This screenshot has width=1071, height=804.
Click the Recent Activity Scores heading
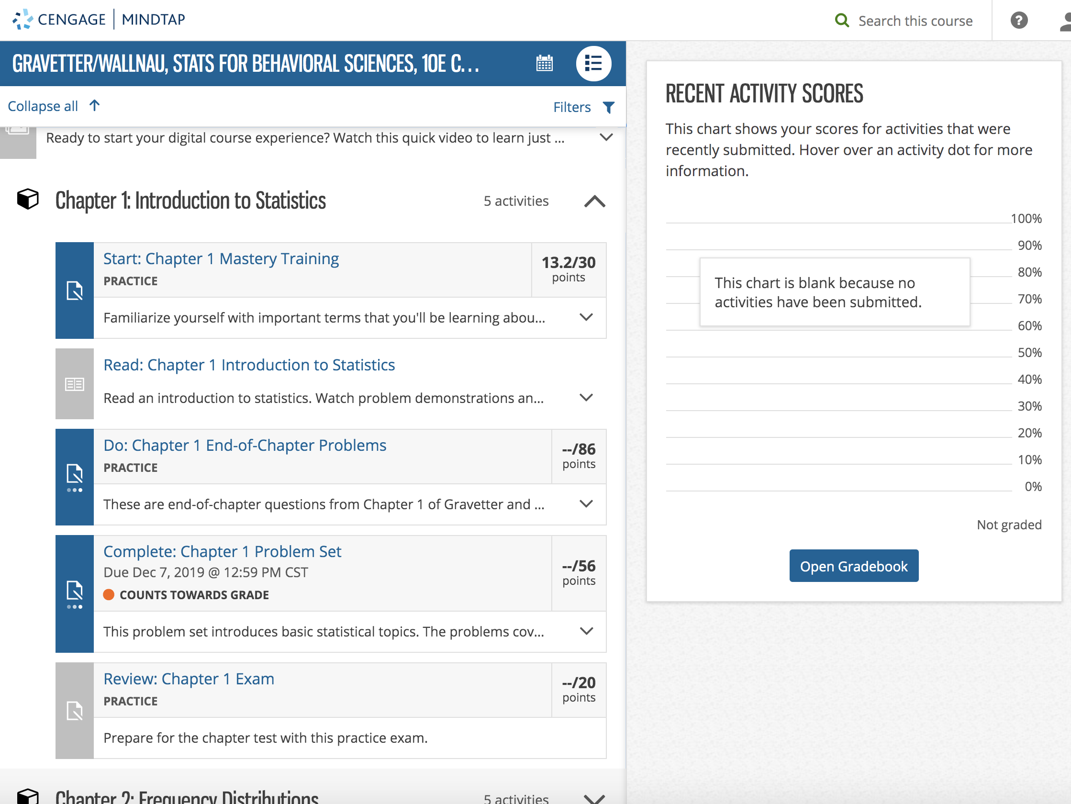764,93
